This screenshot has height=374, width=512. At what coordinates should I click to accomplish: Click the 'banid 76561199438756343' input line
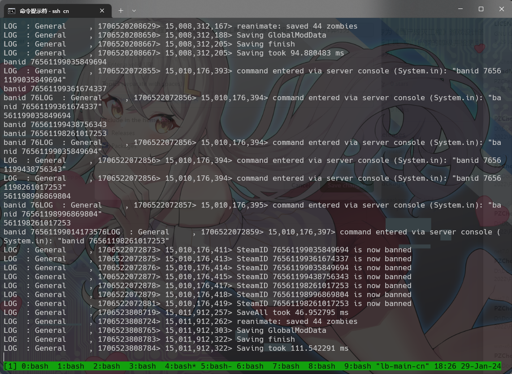pos(55,125)
